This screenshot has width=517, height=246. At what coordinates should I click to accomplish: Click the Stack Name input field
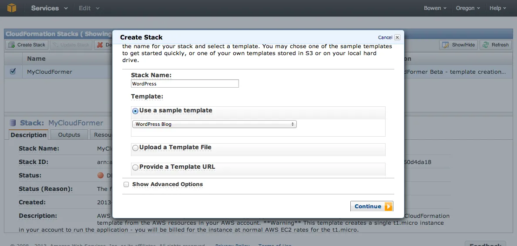[x=185, y=84]
